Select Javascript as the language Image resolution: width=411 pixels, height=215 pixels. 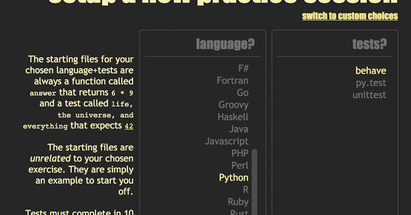(x=227, y=141)
